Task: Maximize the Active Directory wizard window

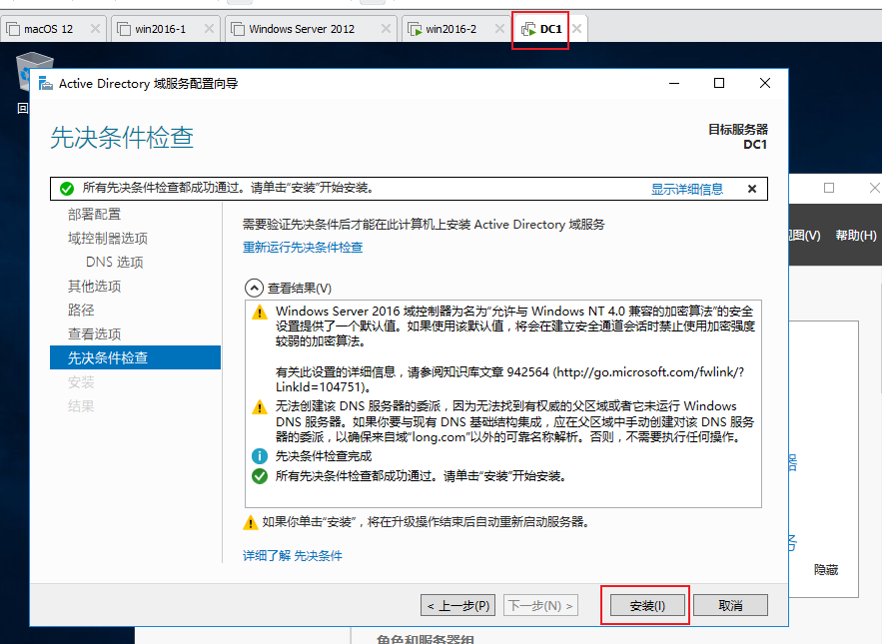Action: coord(719,83)
